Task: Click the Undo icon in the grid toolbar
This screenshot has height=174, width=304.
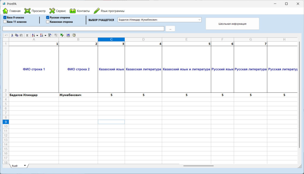Action: [x=6, y=35]
